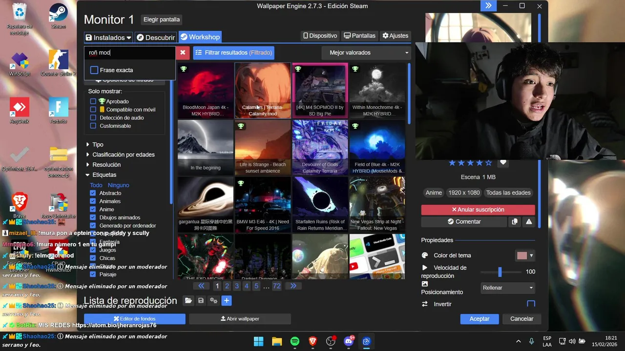Screen dimensions: 625x351
Task: Click Elegir pantalla button
Action: [x=162, y=19]
